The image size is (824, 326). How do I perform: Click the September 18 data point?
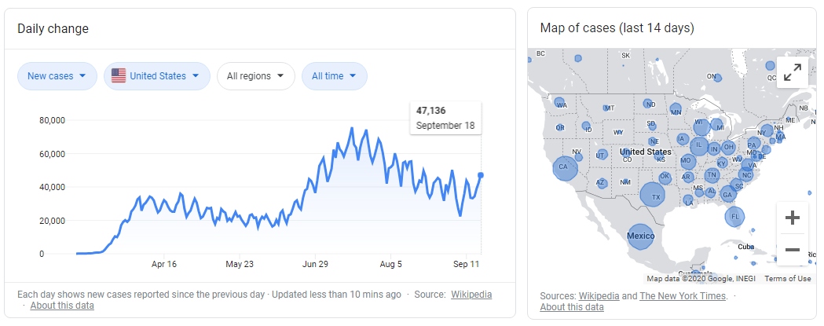point(481,175)
